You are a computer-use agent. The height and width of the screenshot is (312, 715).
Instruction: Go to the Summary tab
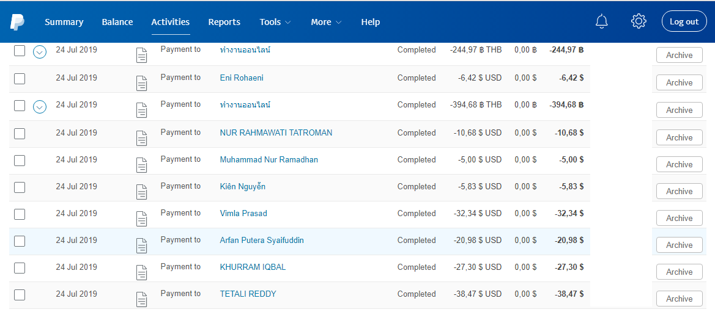pyautogui.click(x=64, y=22)
